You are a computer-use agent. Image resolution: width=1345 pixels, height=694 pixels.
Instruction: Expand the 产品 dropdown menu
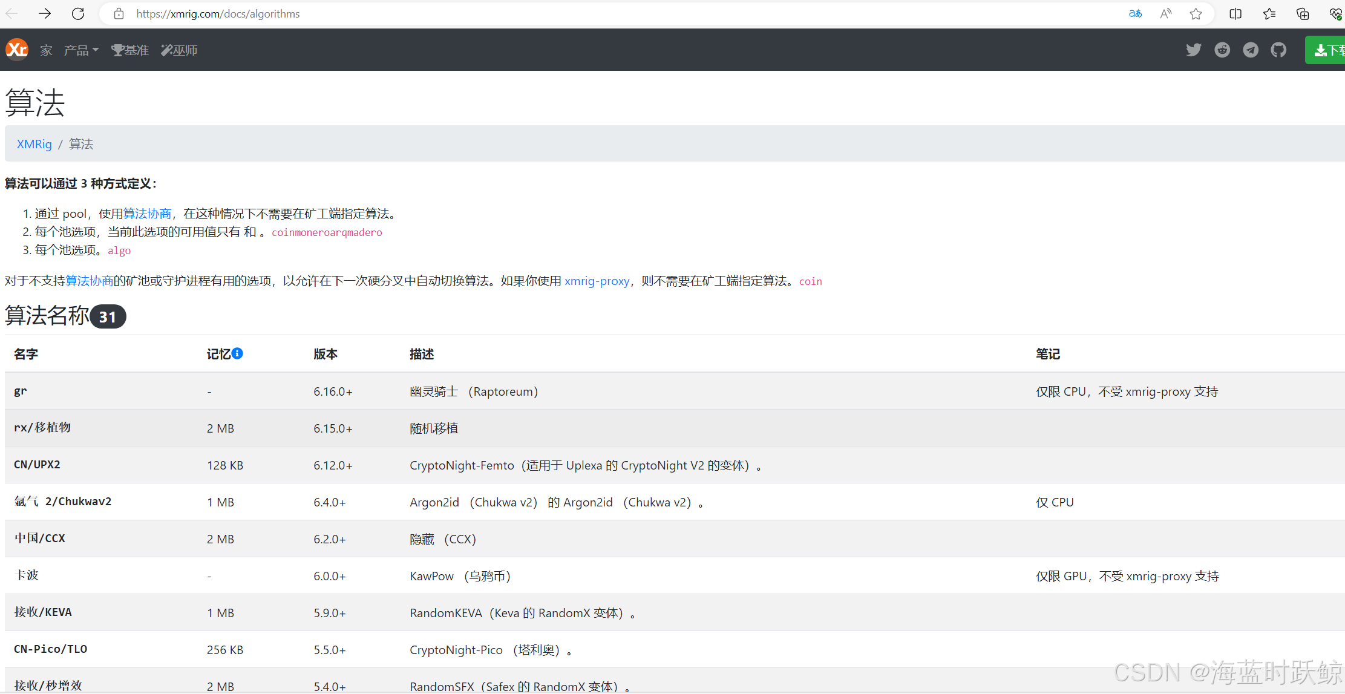coord(81,50)
